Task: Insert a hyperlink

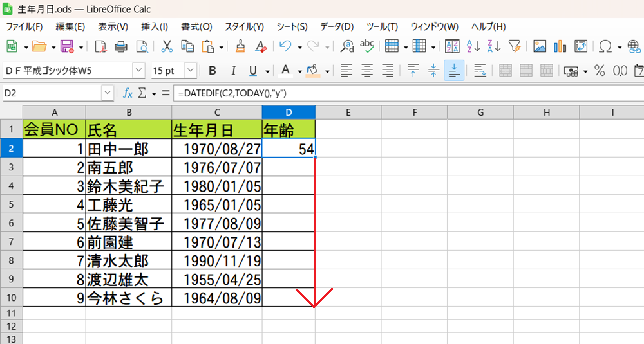Action: [x=634, y=46]
